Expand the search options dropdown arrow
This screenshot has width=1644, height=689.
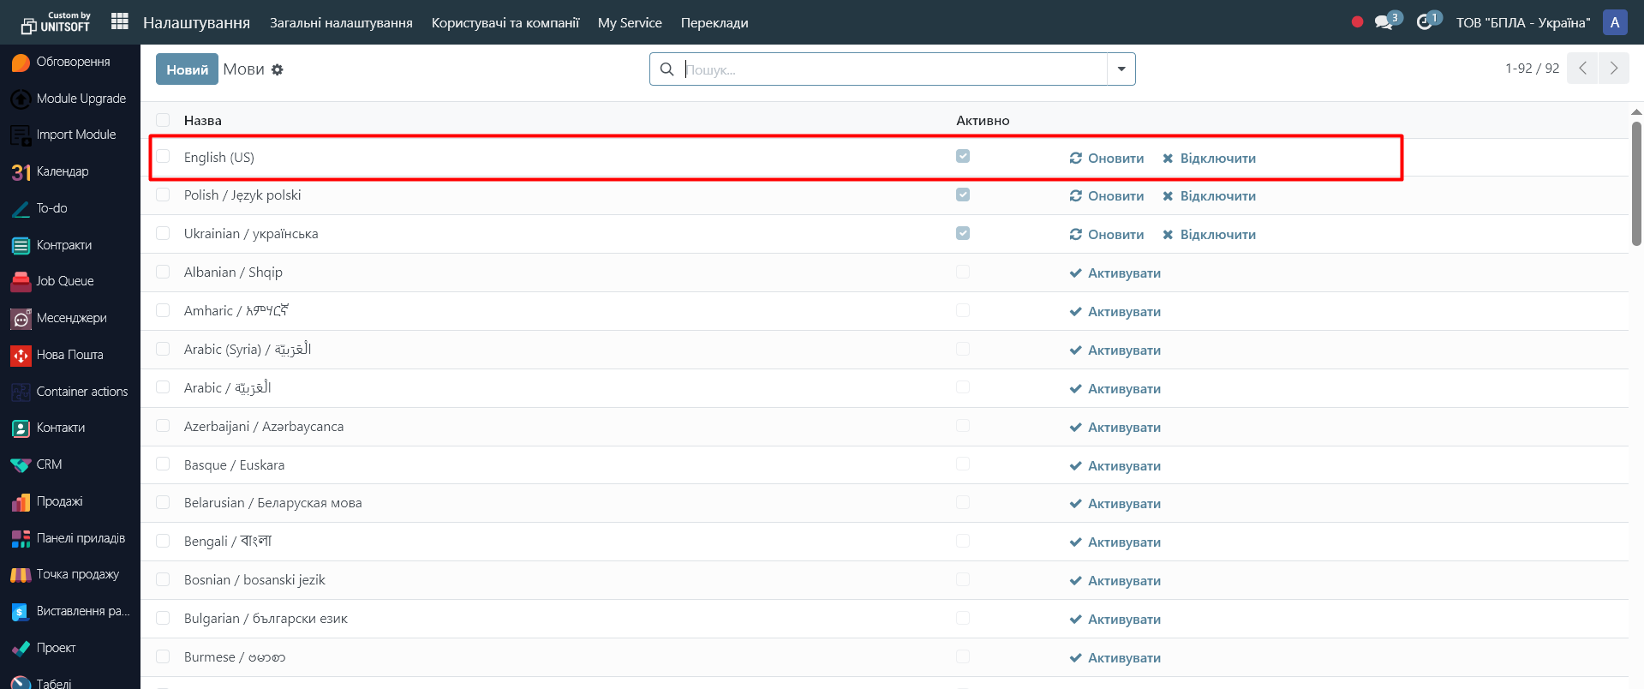1121,69
